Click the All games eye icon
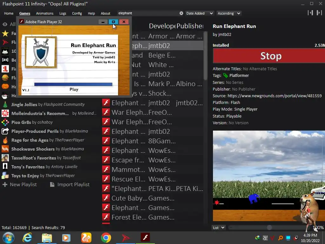This screenshot has width=325, height=244. (x=5, y=24)
